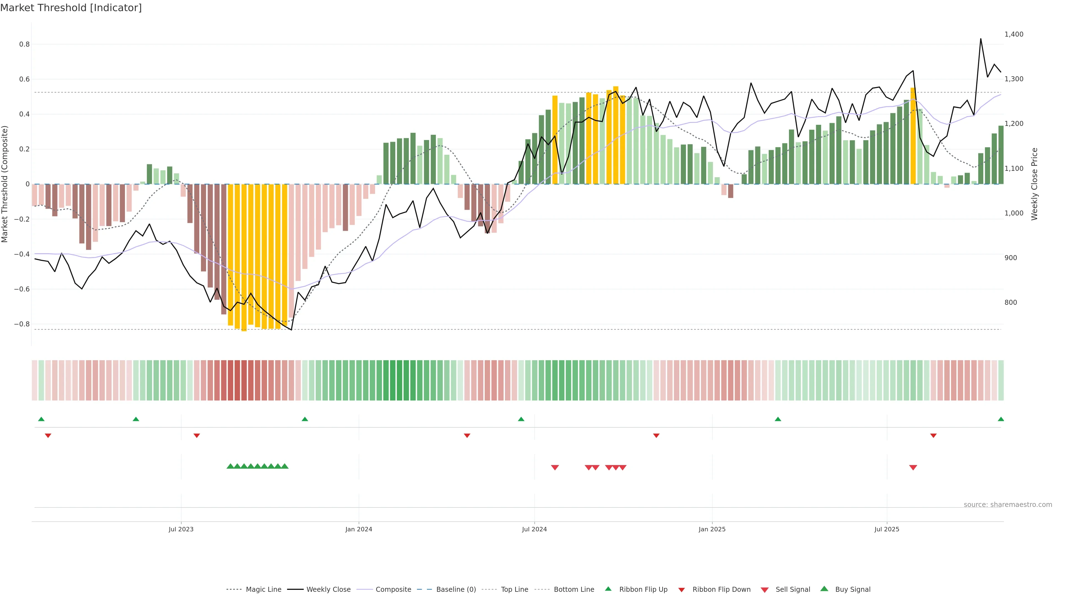Click the Buy Signal legend triangle icon
The height and width of the screenshot is (599, 1066).
pyautogui.click(x=824, y=589)
